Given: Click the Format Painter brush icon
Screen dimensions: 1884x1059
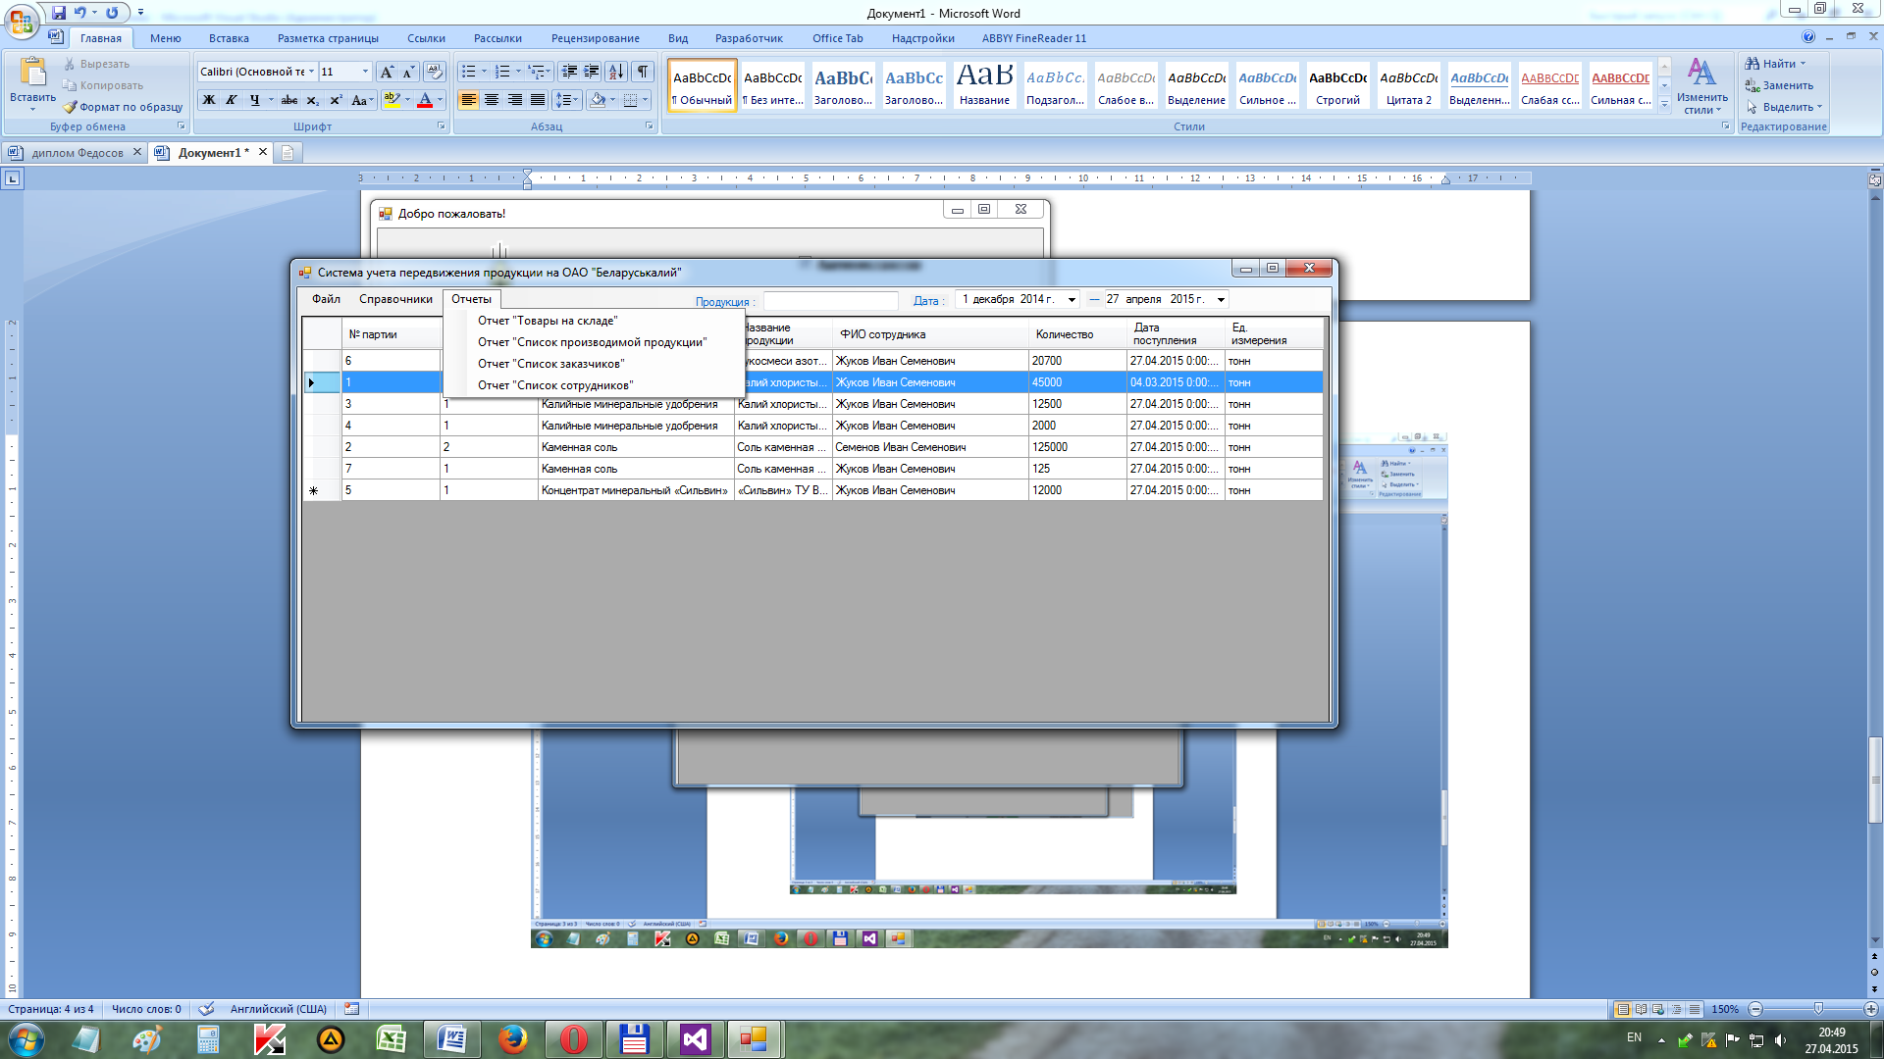Looking at the screenshot, I should coord(71,107).
